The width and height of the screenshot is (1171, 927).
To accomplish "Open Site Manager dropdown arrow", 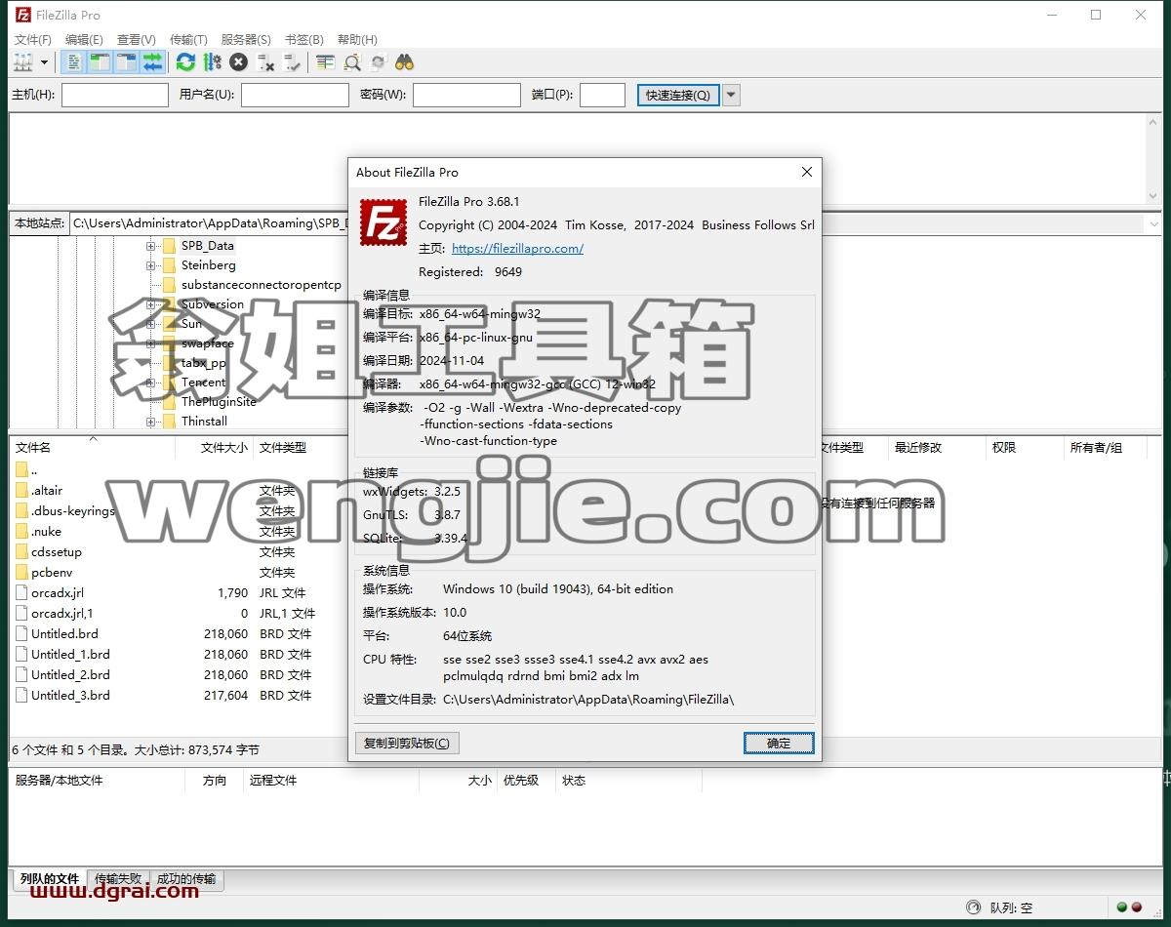I will 44,62.
